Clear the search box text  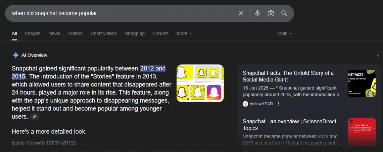point(241,13)
